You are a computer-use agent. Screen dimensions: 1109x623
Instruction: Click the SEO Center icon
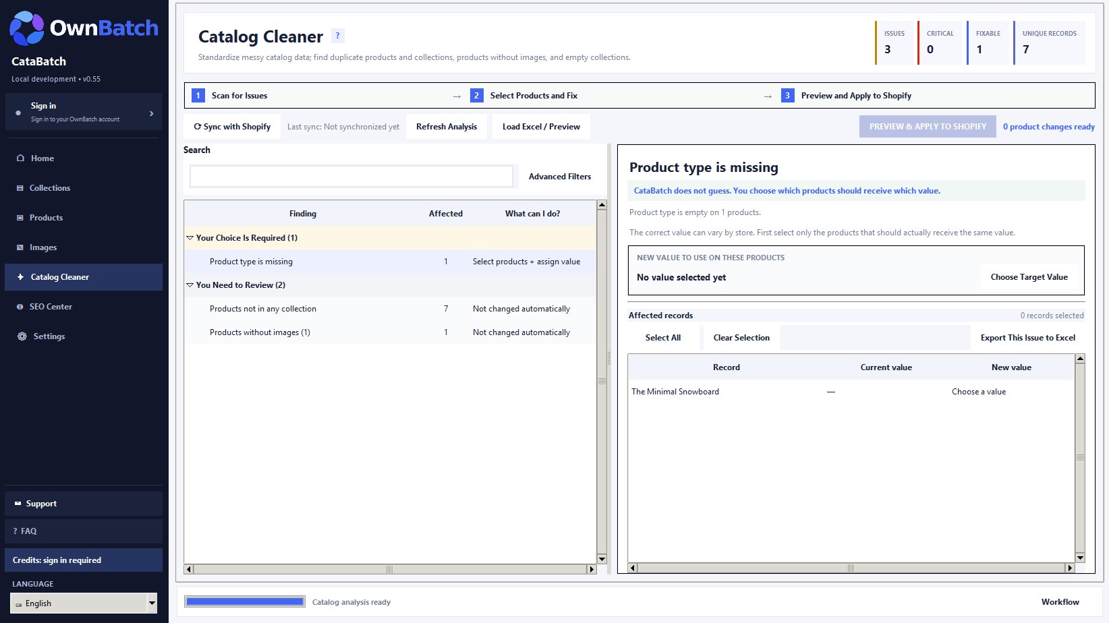[20, 307]
